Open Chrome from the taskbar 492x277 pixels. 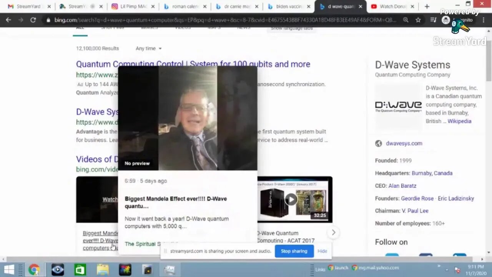tap(34, 270)
